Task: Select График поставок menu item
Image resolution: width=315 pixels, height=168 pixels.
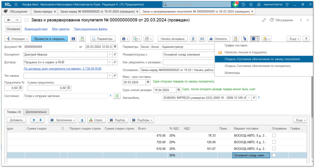Action: [x=264, y=46]
